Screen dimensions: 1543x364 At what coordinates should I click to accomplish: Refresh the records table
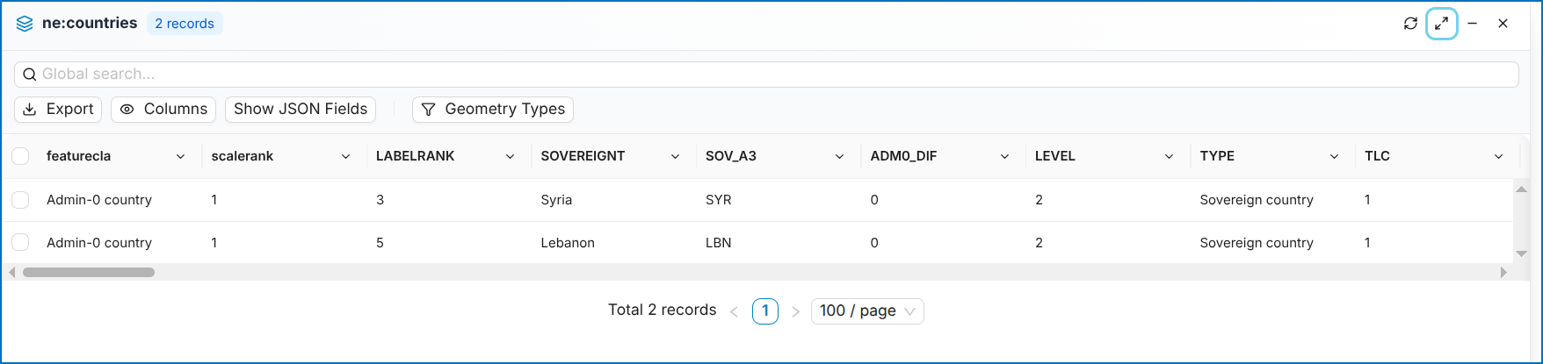[1410, 24]
